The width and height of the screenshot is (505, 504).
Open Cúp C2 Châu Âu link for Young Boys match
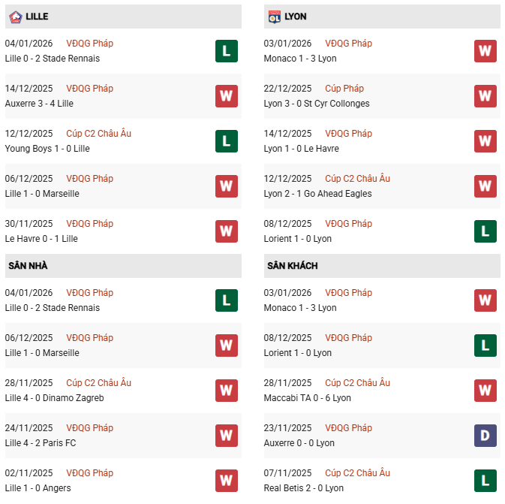(98, 134)
